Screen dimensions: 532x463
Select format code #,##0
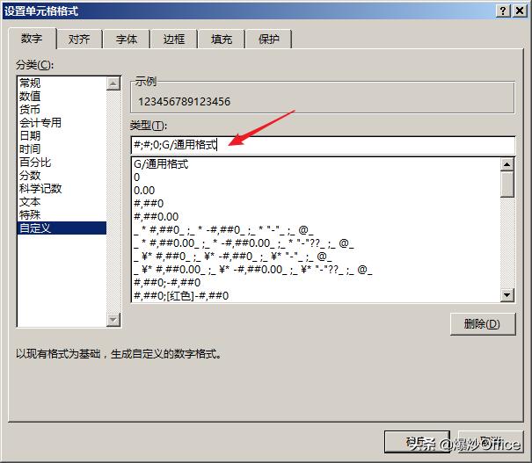point(317,204)
